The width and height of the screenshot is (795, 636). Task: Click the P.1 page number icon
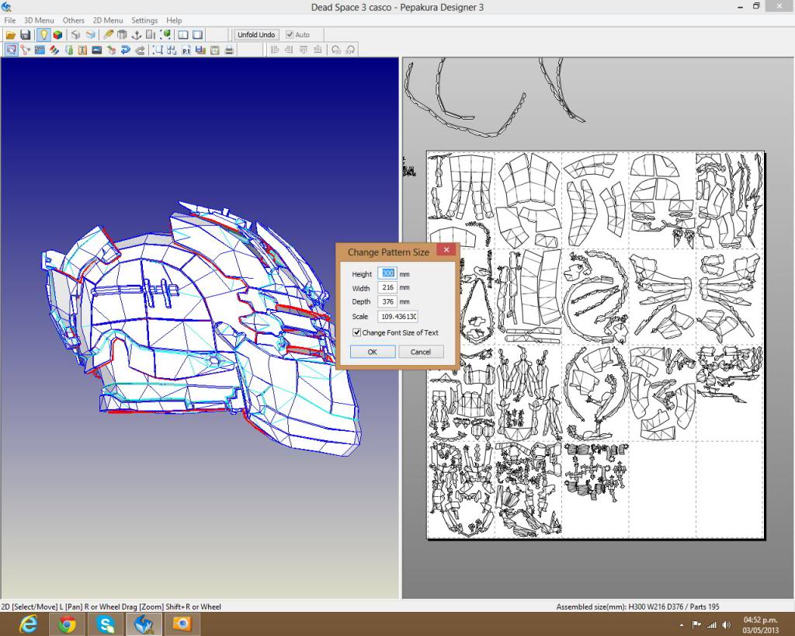coord(186,50)
